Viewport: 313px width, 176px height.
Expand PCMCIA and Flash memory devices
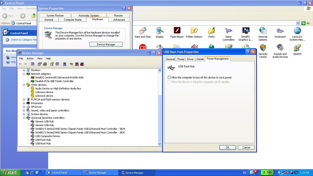[x=24, y=99]
